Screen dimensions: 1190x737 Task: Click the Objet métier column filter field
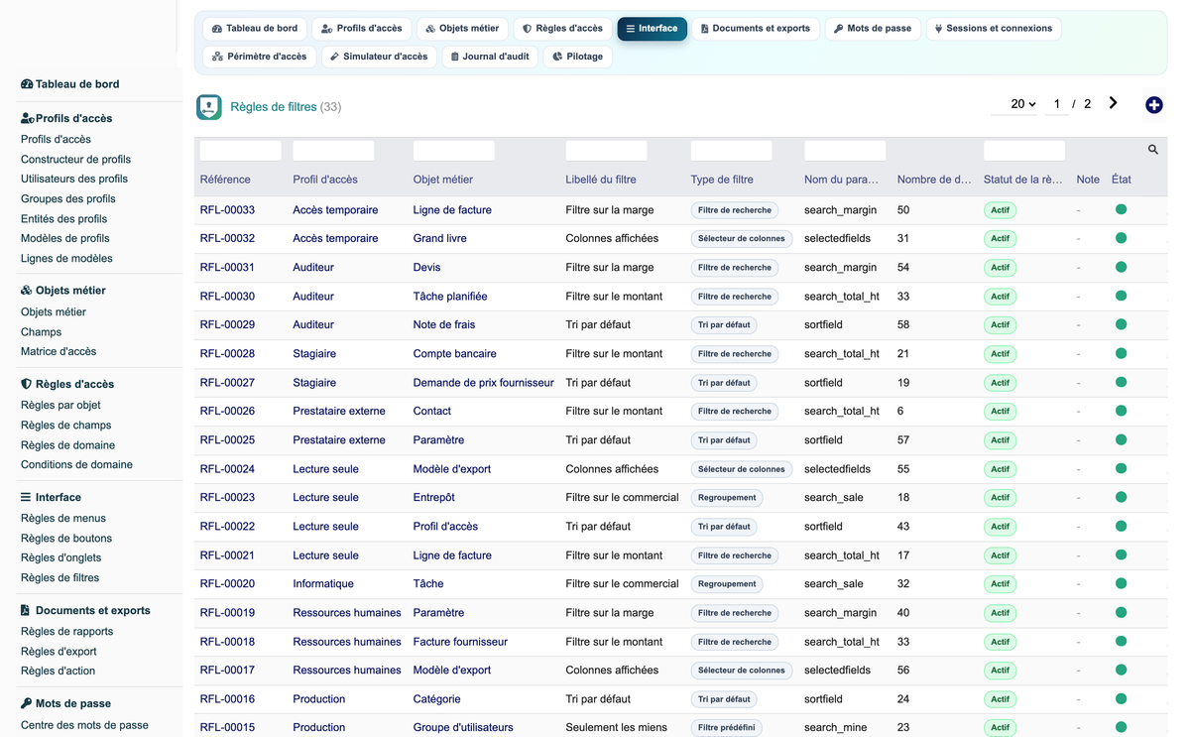point(454,151)
